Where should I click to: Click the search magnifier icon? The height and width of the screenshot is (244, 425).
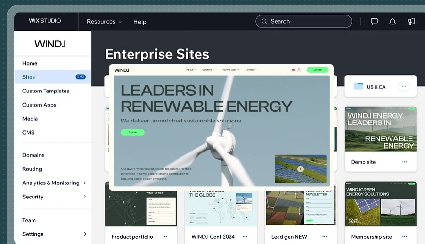pos(264,21)
